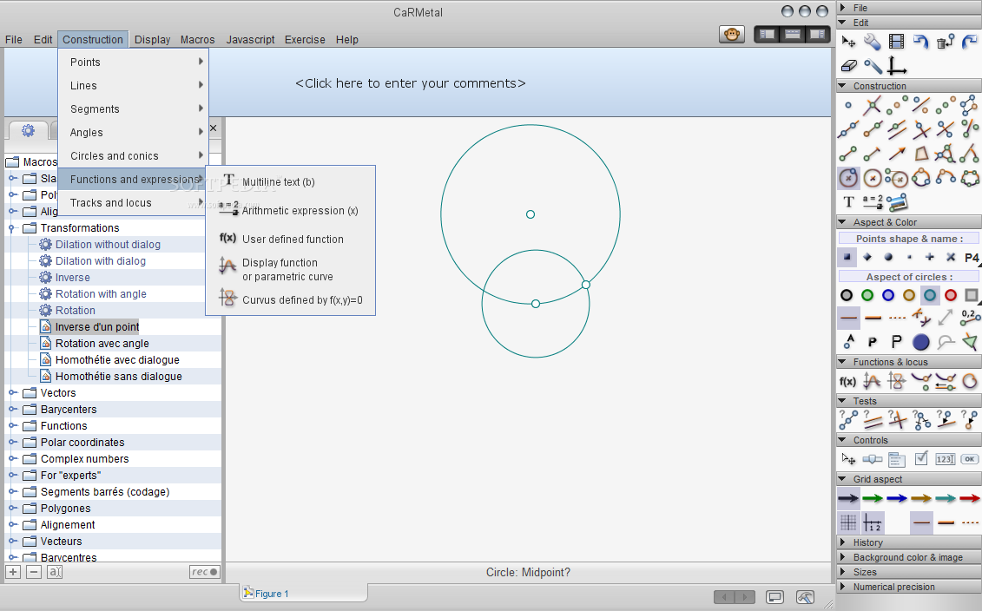982x611 pixels.
Task: Expand the Sizes palette section
Action: point(909,572)
